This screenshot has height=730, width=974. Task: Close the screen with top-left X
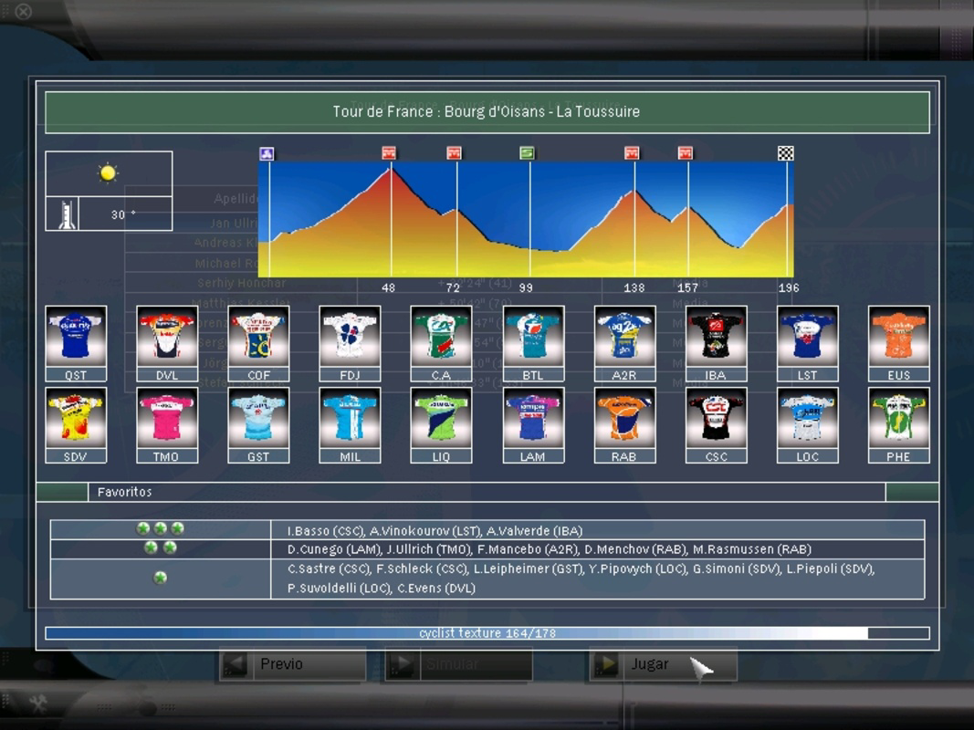point(24,11)
